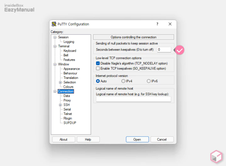The width and height of the screenshot is (226, 166).
Task: Go to the Logging category
Action: coord(69,42)
